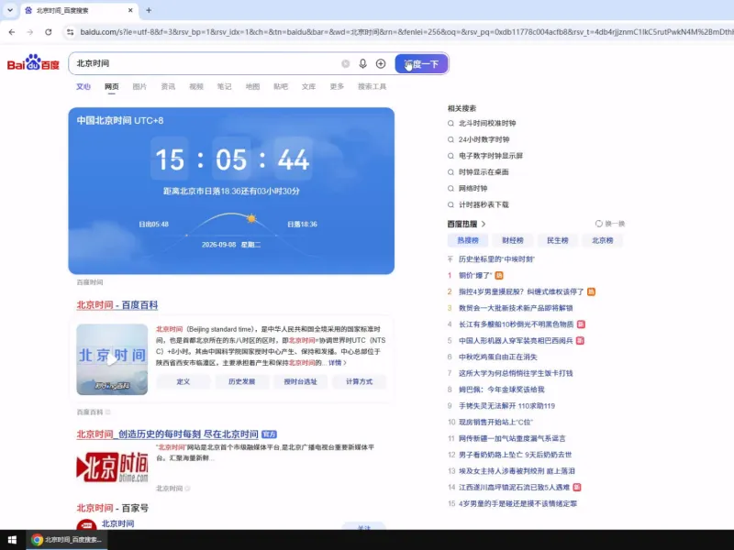
Task: Open the 北京时间_创造历史的每时每刻 result link
Action: [167, 434]
